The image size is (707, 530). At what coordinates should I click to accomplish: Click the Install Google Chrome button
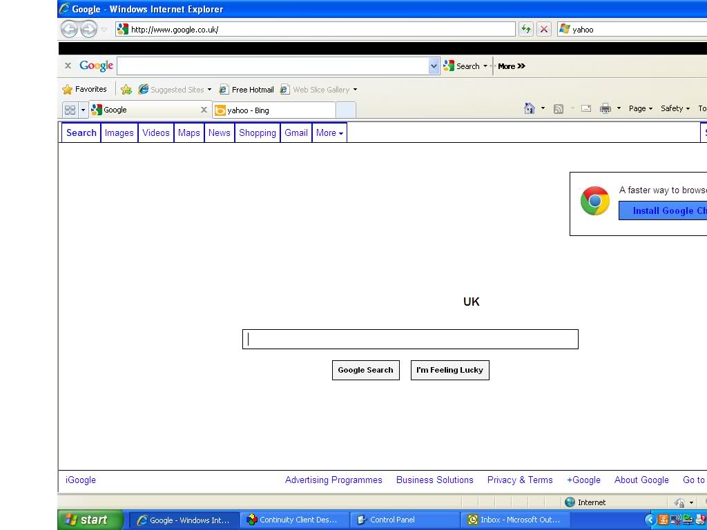(663, 210)
